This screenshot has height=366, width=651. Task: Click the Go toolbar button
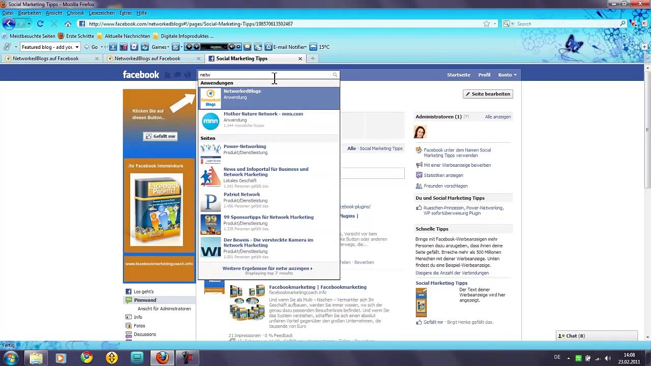91,47
